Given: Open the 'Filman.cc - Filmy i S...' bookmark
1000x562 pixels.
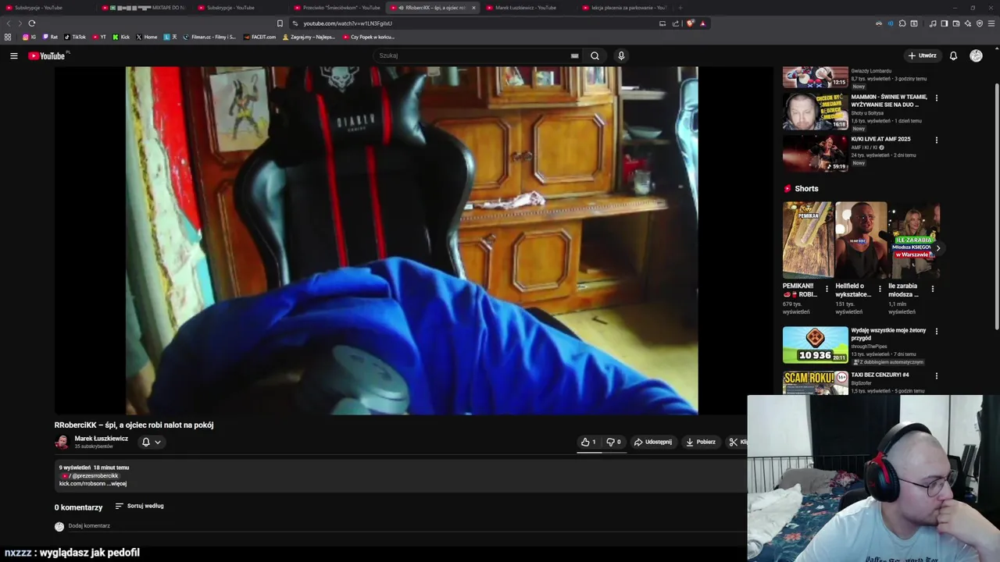Looking at the screenshot, I should click(209, 37).
